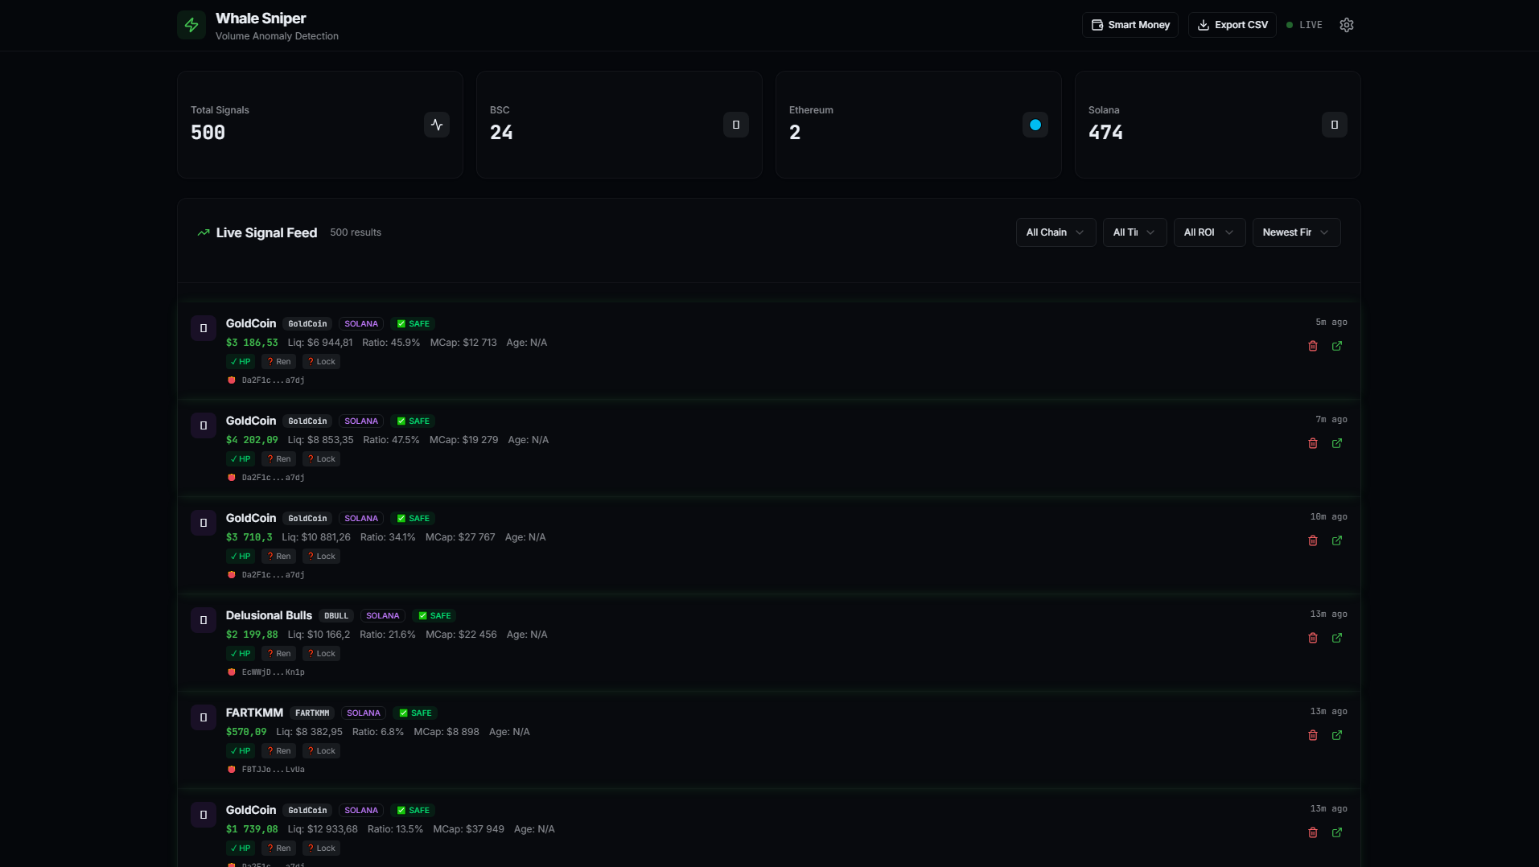Click the Ren tag on FARTKMM row
Image resolution: width=1539 pixels, height=867 pixels.
tap(278, 751)
